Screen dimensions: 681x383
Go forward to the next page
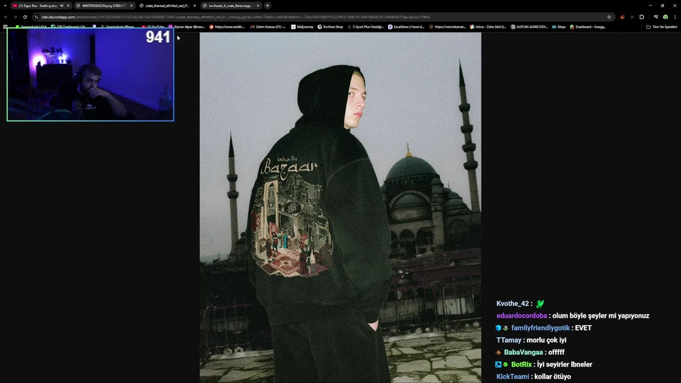point(15,17)
